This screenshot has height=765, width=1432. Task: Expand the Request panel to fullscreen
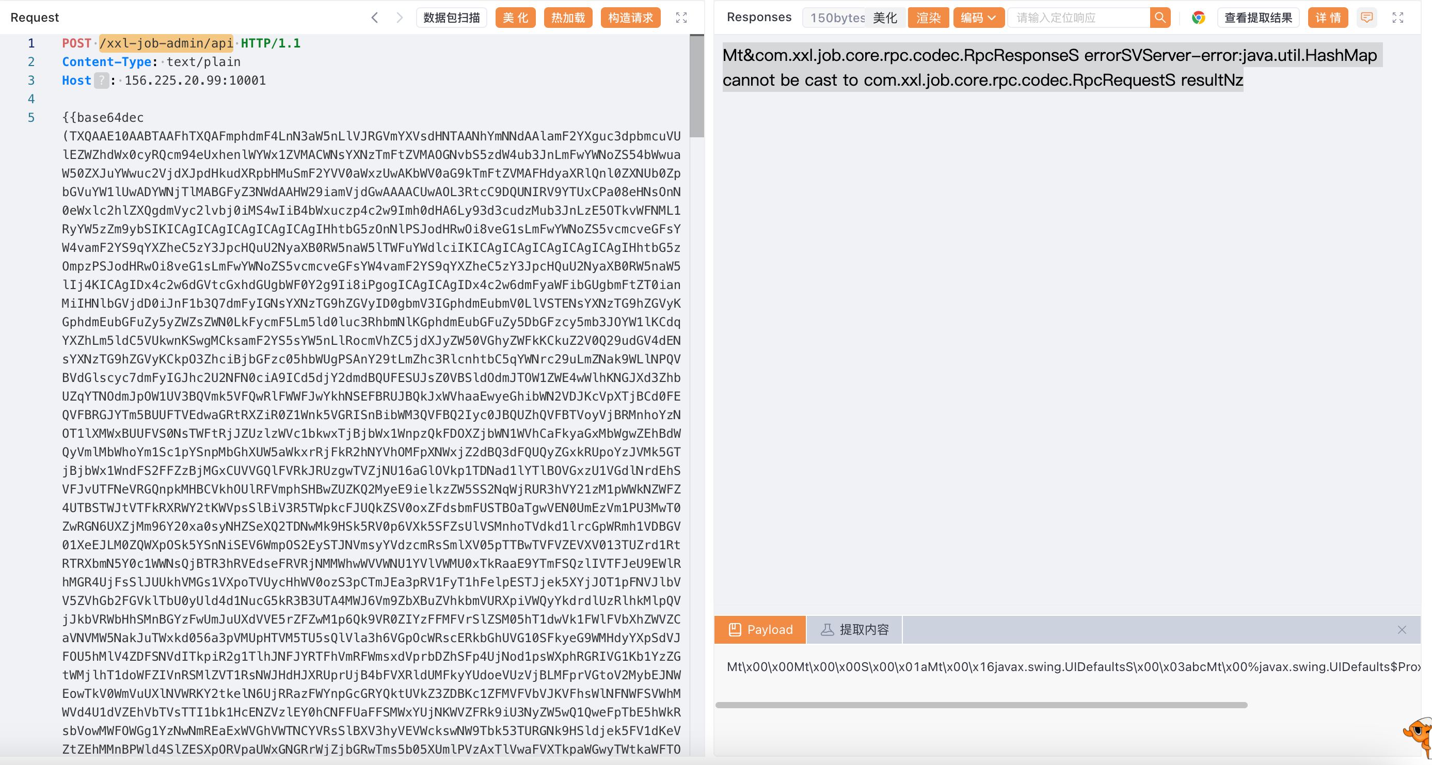click(x=681, y=18)
